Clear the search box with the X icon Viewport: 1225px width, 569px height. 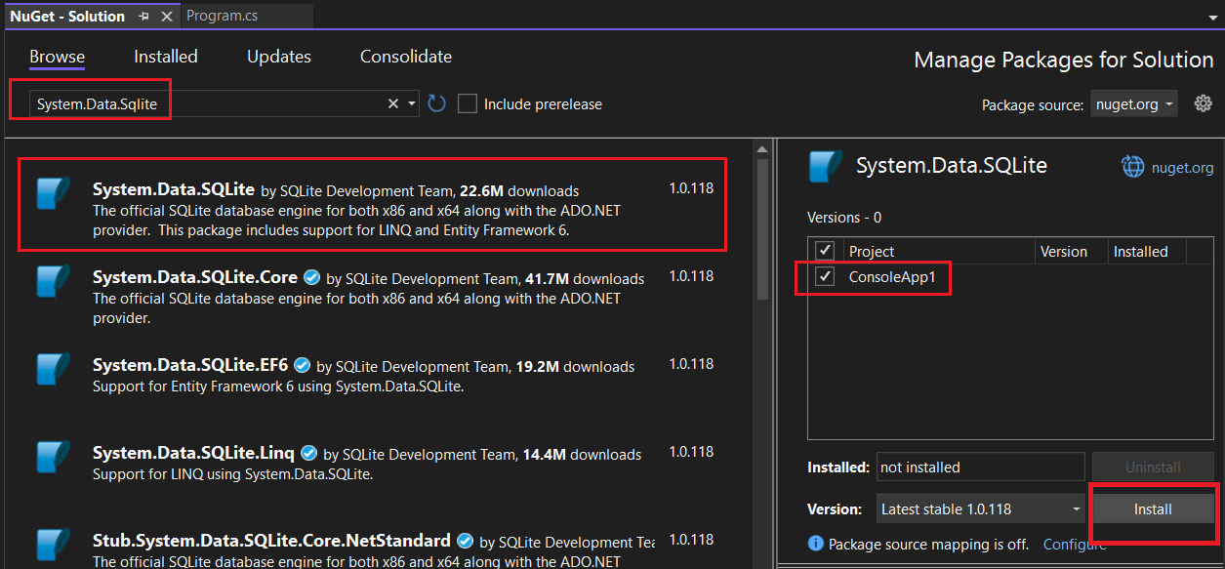point(392,102)
